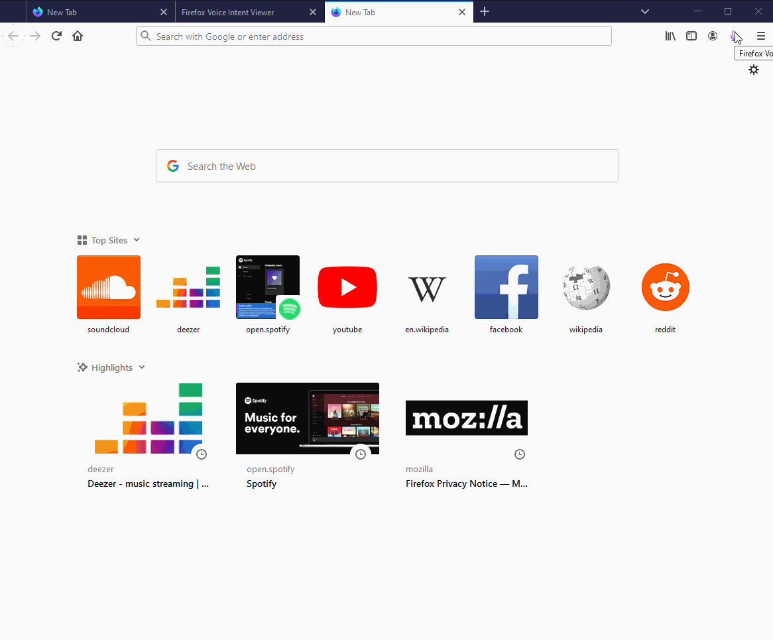Click Deezer - music streaming title
The width and height of the screenshot is (773, 640).
pos(148,483)
